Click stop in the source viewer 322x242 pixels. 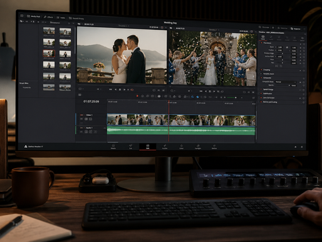point(120,90)
